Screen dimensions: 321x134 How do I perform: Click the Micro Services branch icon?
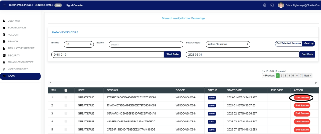4,69
